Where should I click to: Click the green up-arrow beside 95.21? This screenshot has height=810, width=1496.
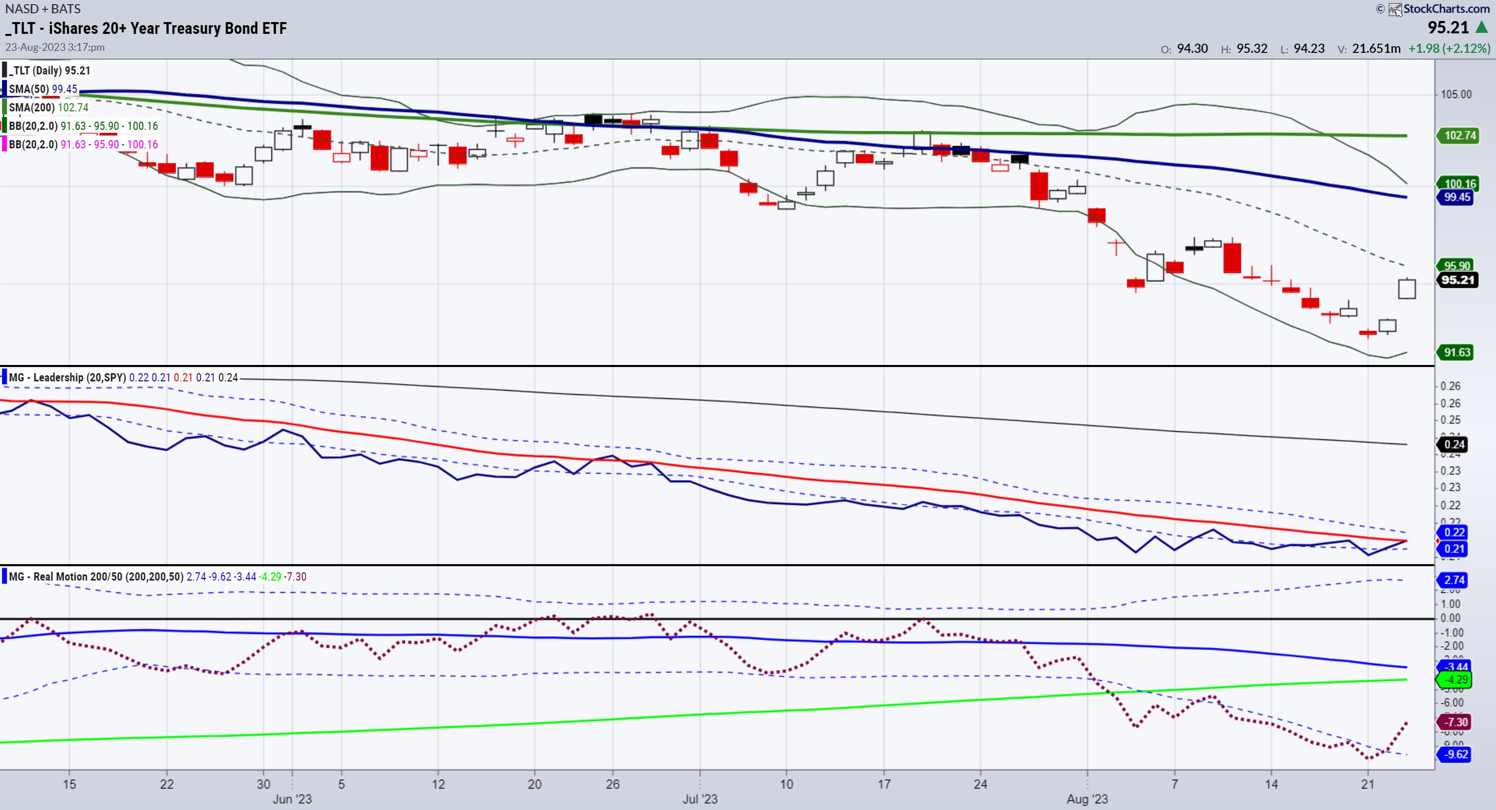point(1482,27)
